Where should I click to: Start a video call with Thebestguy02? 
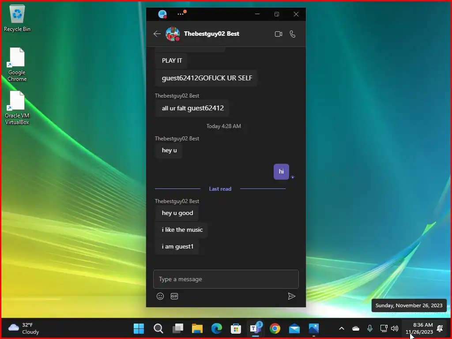click(279, 34)
